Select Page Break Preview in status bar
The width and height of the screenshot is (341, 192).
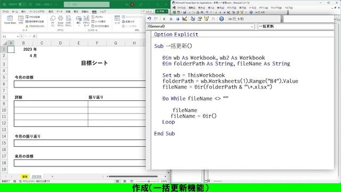[132, 181]
